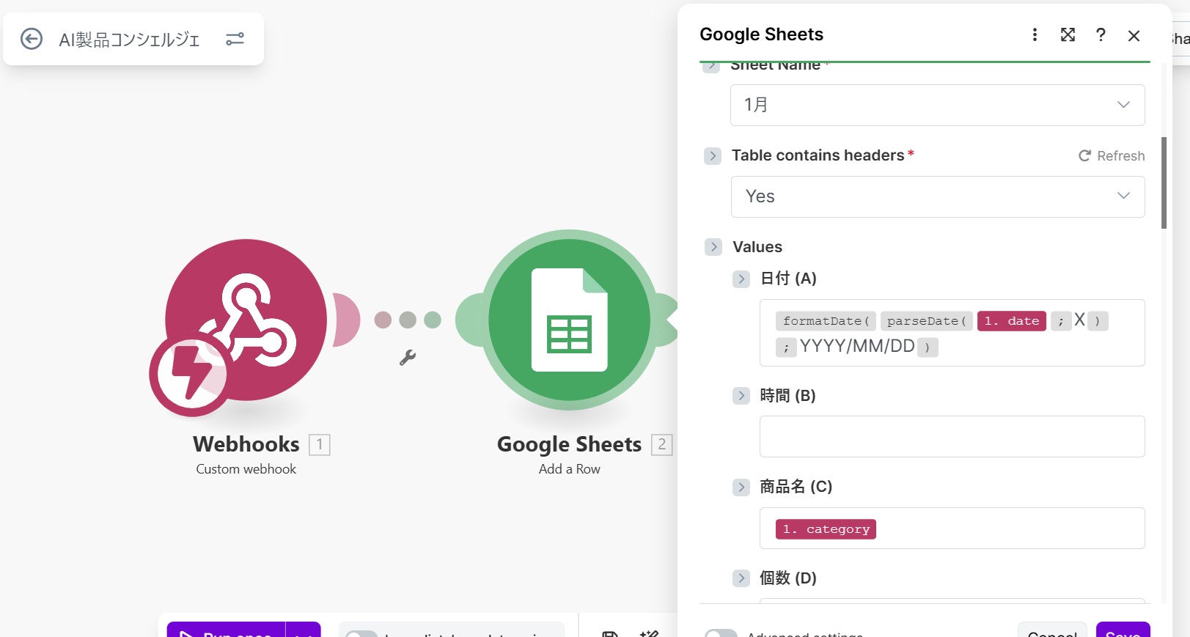Click the Values section label
This screenshot has width=1190, height=637.
[x=757, y=247]
